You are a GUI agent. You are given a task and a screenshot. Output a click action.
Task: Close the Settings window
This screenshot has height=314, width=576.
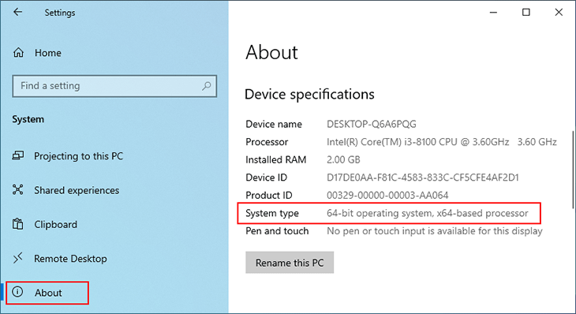coord(559,13)
